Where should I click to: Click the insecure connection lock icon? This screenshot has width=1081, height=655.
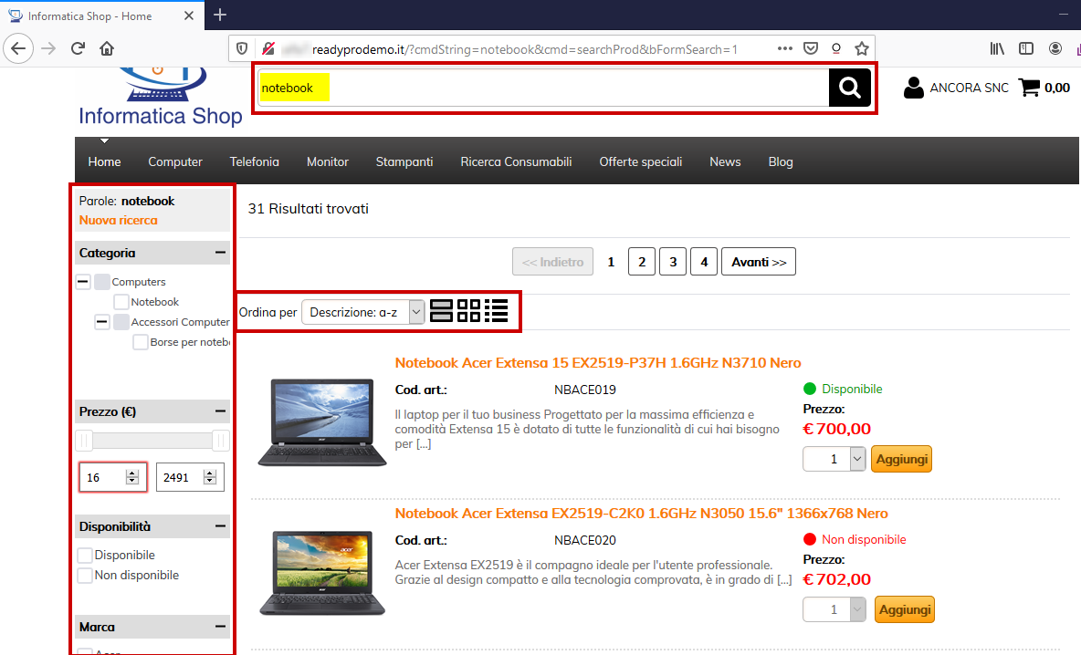click(268, 49)
